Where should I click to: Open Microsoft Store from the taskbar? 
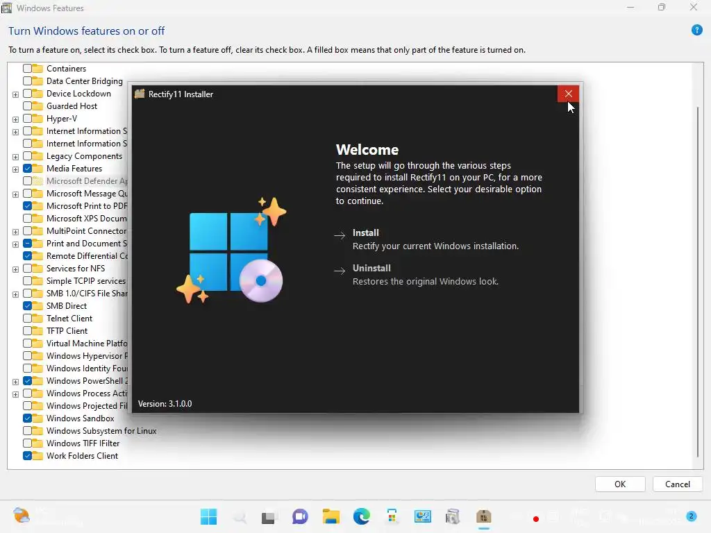pos(392,516)
